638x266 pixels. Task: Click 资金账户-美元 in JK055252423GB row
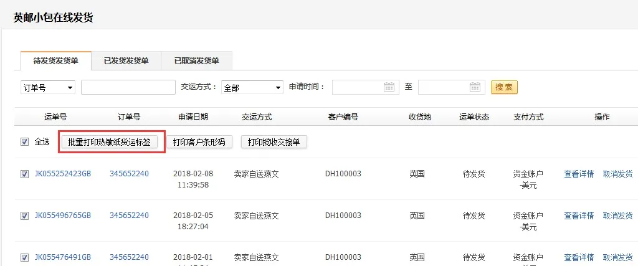(528, 179)
